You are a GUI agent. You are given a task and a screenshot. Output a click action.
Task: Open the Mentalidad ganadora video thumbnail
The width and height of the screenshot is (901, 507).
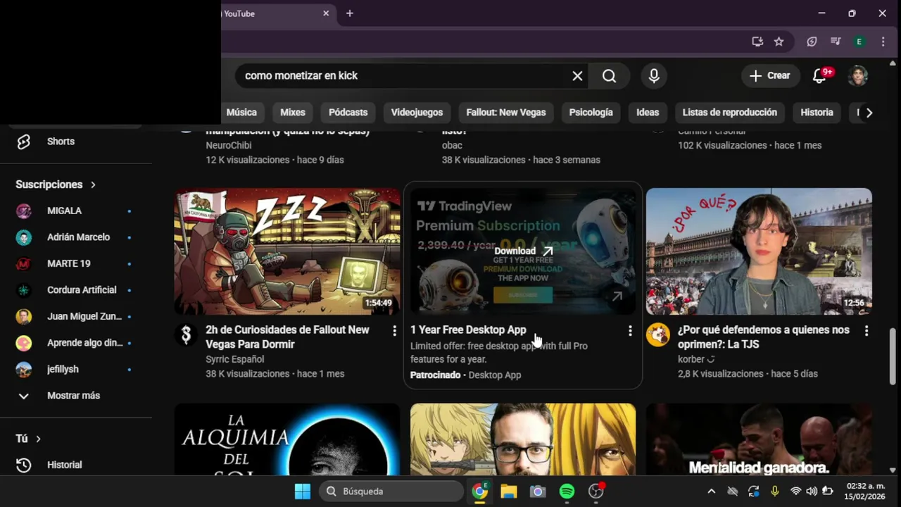[759, 439]
